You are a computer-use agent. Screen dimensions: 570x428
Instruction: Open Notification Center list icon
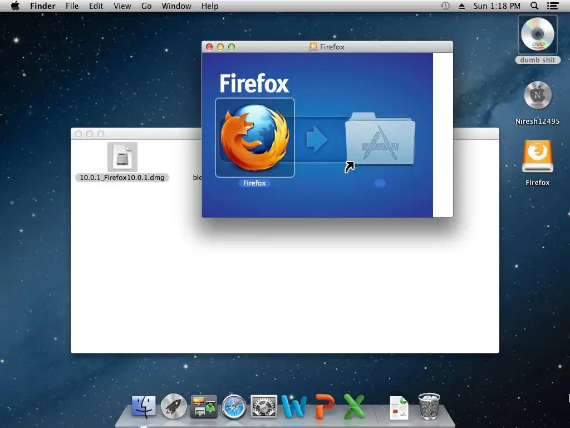[553, 6]
